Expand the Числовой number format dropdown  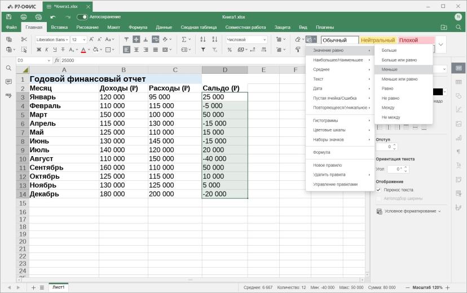point(246,39)
